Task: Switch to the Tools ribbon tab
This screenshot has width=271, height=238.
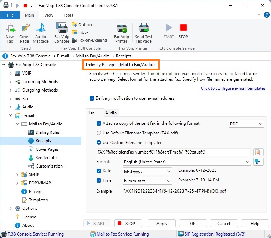Action: pos(68,15)
